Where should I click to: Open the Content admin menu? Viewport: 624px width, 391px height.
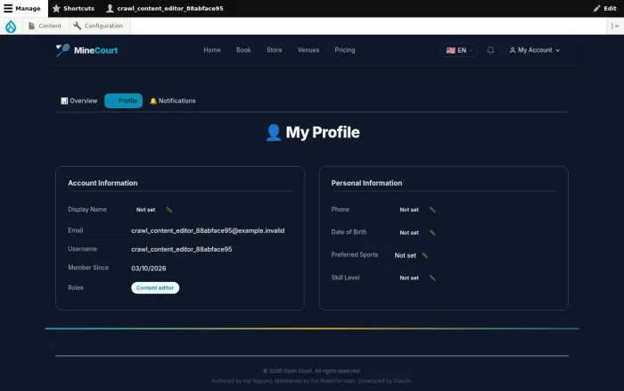click(45, 26)
